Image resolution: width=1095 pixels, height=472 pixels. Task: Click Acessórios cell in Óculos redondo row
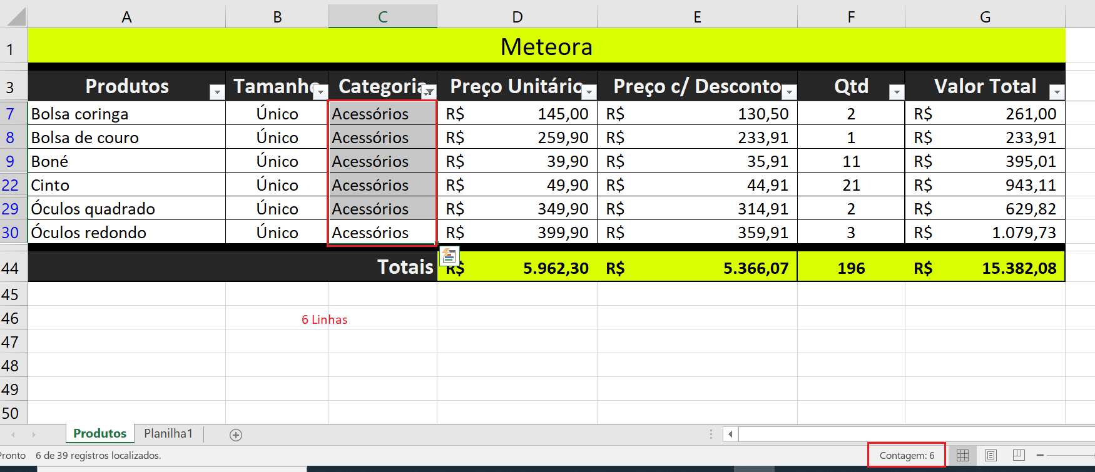click(x=382, y=233)
